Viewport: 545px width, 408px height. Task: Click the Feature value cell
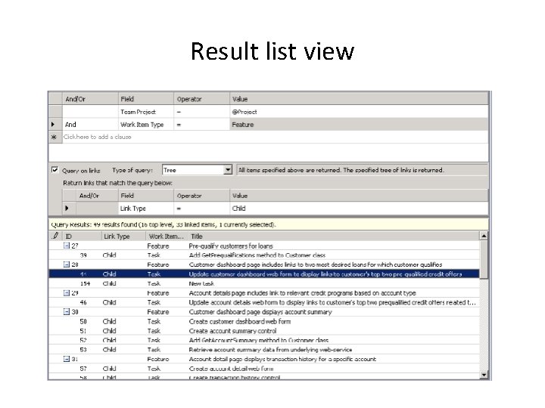tap(359, 124)
